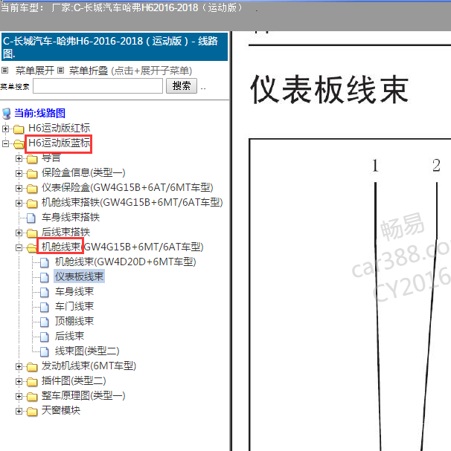Screen dimensions: 451x451
Task: Click the icon left of 菜单展开
Action: tap(5, 70)
